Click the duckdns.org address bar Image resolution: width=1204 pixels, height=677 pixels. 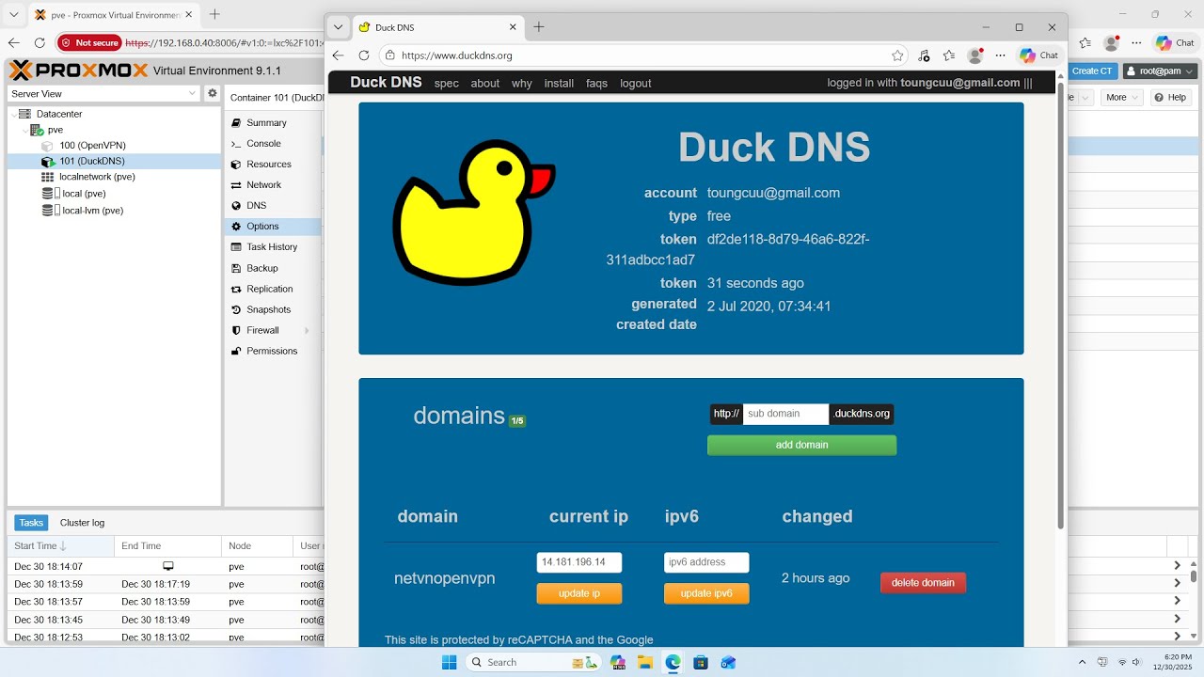tap(645, 55)
